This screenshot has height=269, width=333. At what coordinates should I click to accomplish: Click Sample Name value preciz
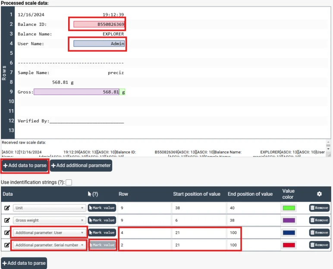pos(116,72)
